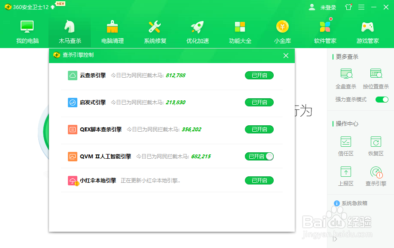This screenshot has height=248, width=394.
Task: Click the 360 logo in title bar
Action: (8, 7)
